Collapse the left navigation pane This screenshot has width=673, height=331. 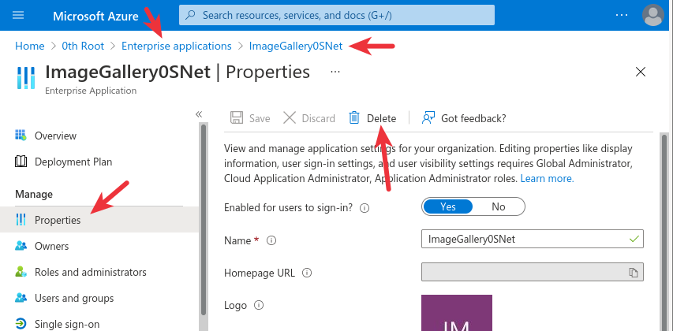coord(199,114)
